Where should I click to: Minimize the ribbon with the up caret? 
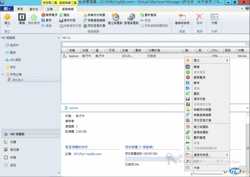[x=242, y=9]
